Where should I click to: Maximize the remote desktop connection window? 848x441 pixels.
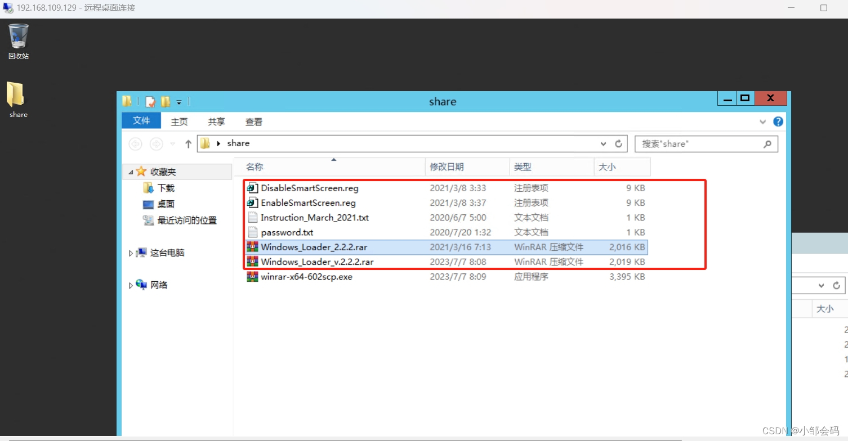pyautogui.click(x=824, y=8)
